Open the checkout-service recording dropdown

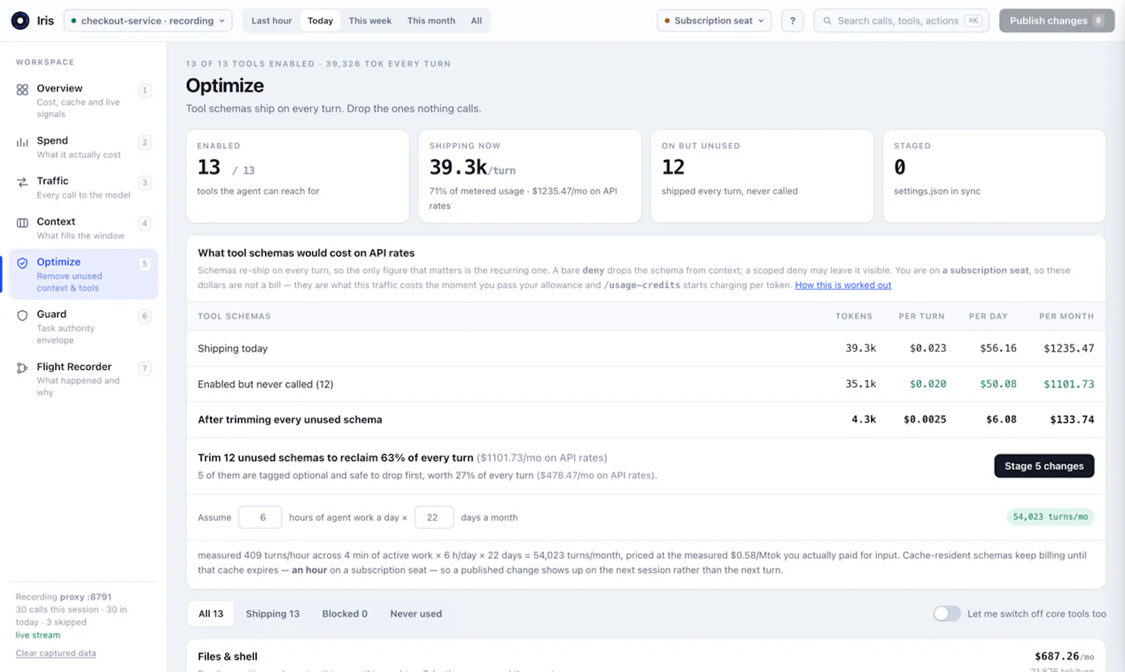[x=148, y=21]
